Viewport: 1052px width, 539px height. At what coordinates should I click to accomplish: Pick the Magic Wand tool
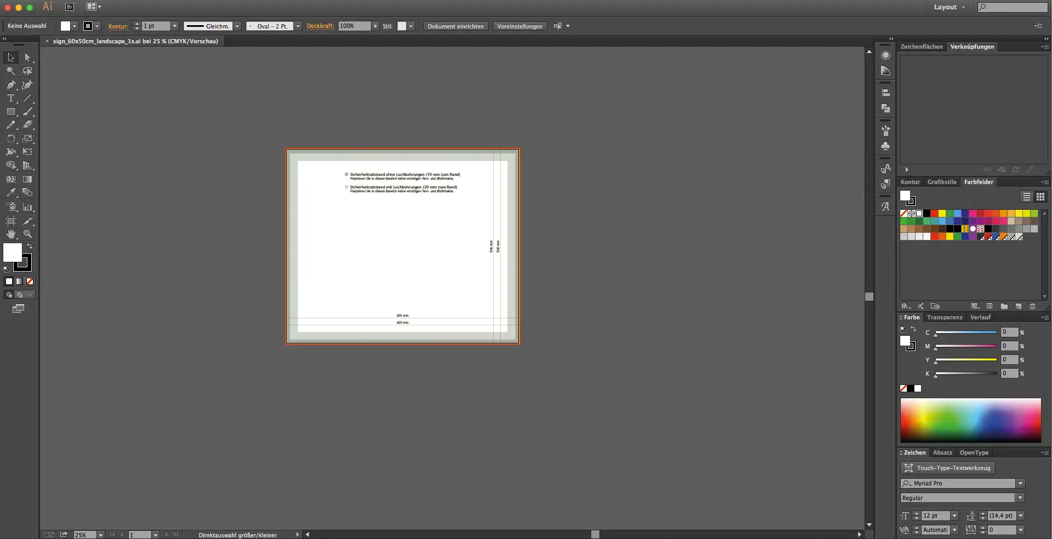click(x=11, y=71)
